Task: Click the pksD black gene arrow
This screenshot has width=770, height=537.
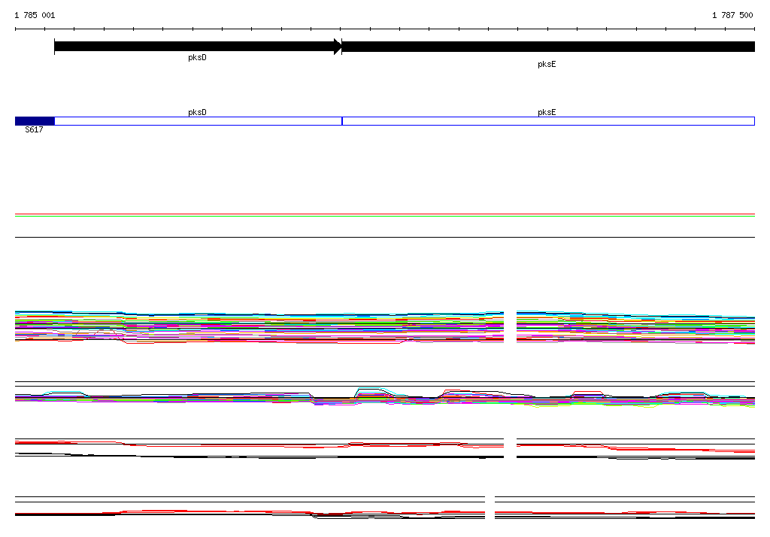Action: tap(198, 47)
